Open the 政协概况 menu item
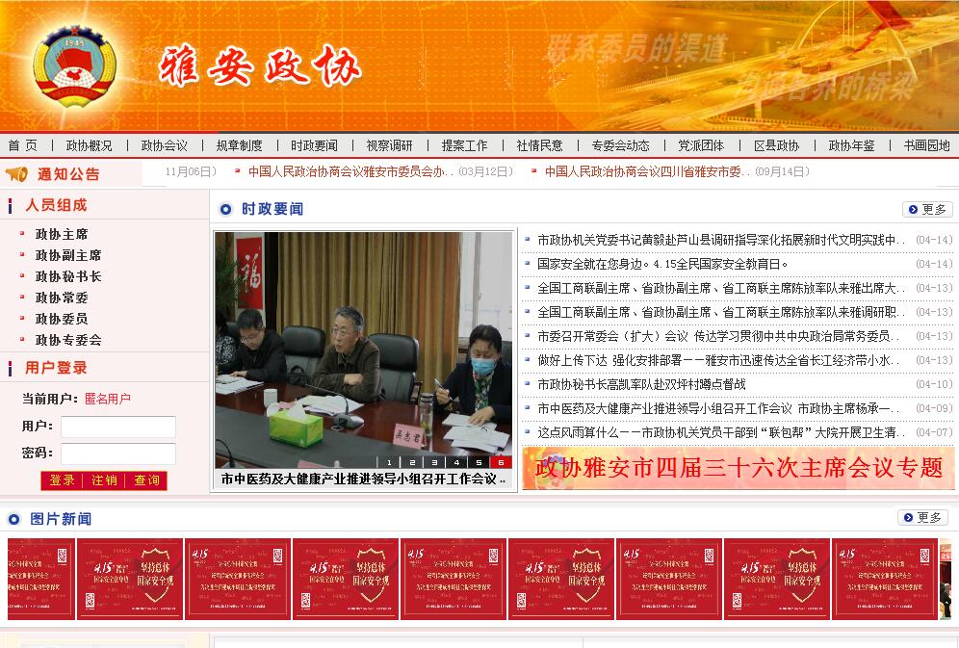The image size is (959, 648). 89,145
